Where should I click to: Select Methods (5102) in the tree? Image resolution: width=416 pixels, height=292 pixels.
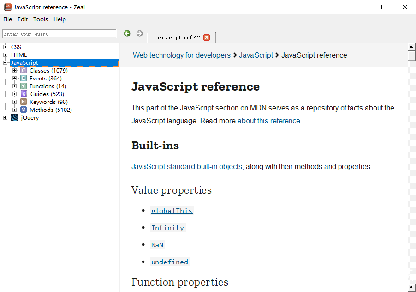pyautogui.click(x=51, y=110)
